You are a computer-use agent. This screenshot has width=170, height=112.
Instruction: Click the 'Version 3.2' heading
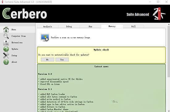pyautogui.click(x=45, y=74)
